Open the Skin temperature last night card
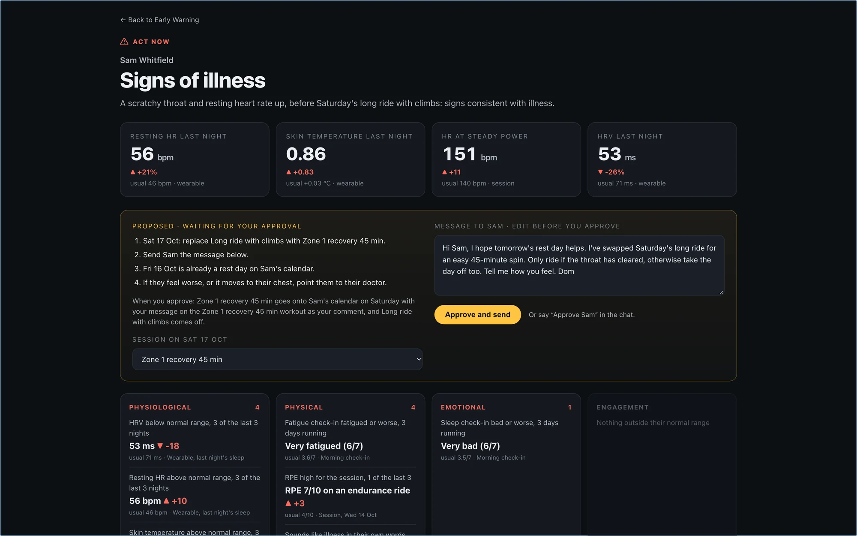Viewport: 857px width, 536px height. click(x=351, y=160)
